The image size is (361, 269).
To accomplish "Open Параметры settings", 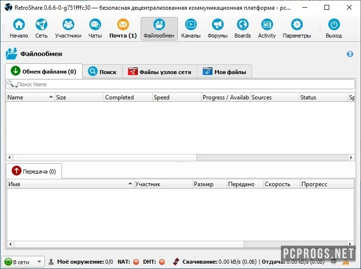I will [x=297, y=29].
